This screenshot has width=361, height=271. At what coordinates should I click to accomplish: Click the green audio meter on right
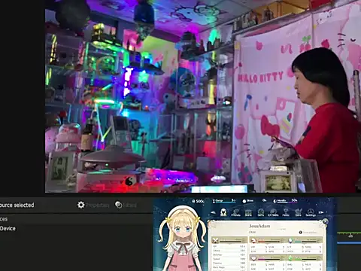tap(349, 233)
